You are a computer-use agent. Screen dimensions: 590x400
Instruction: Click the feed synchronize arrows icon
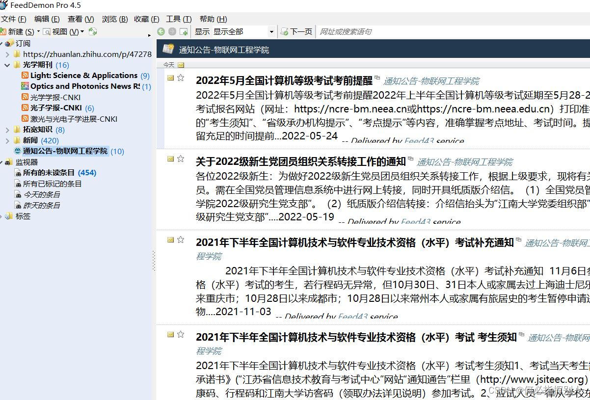tap(92, 31)
